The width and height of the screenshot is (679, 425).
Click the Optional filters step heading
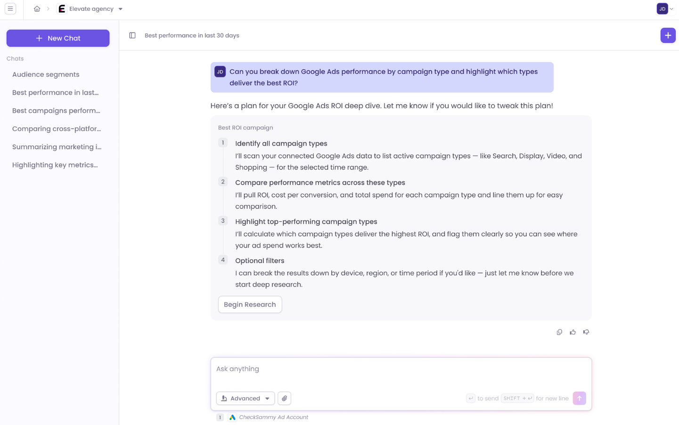coord(260,261)
